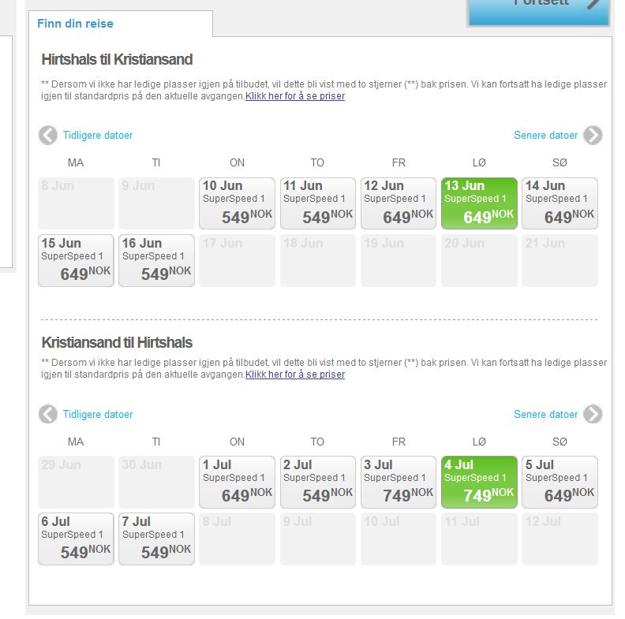The height and width of the screenshot is (619, 625).
Task: Click return Senere datoer link
Action: tap(545, 415)
